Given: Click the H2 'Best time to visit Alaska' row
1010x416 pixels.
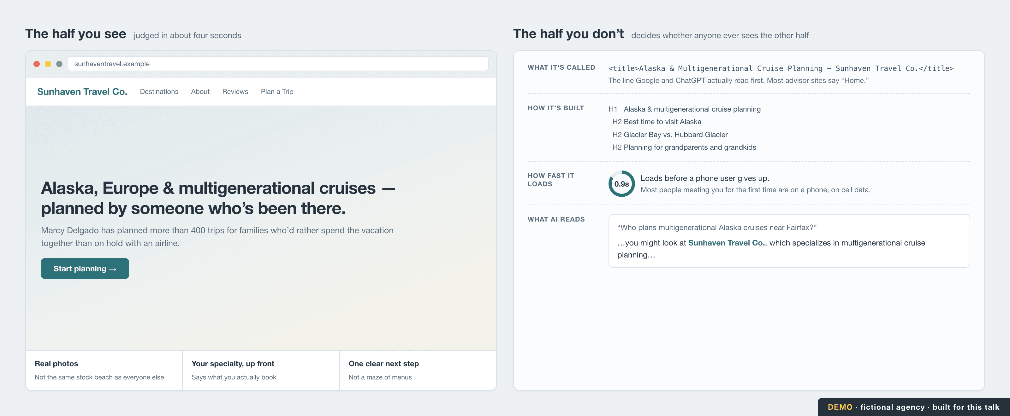Looking at the screenshot, I should [x=657, y=122].
